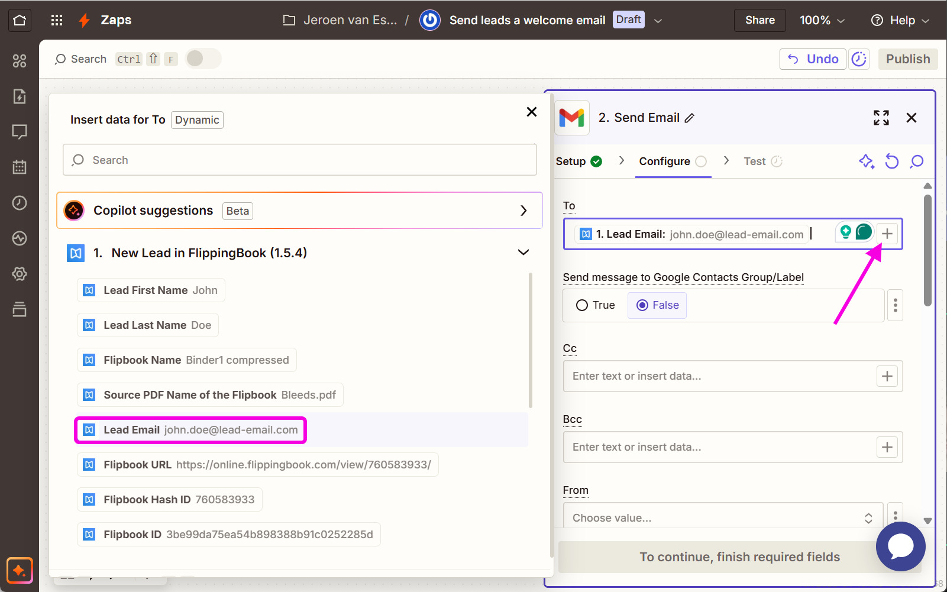Open advanced settings gear in the sidebar
This screenshot has height=592, width=947.
[x=20, y=274]
